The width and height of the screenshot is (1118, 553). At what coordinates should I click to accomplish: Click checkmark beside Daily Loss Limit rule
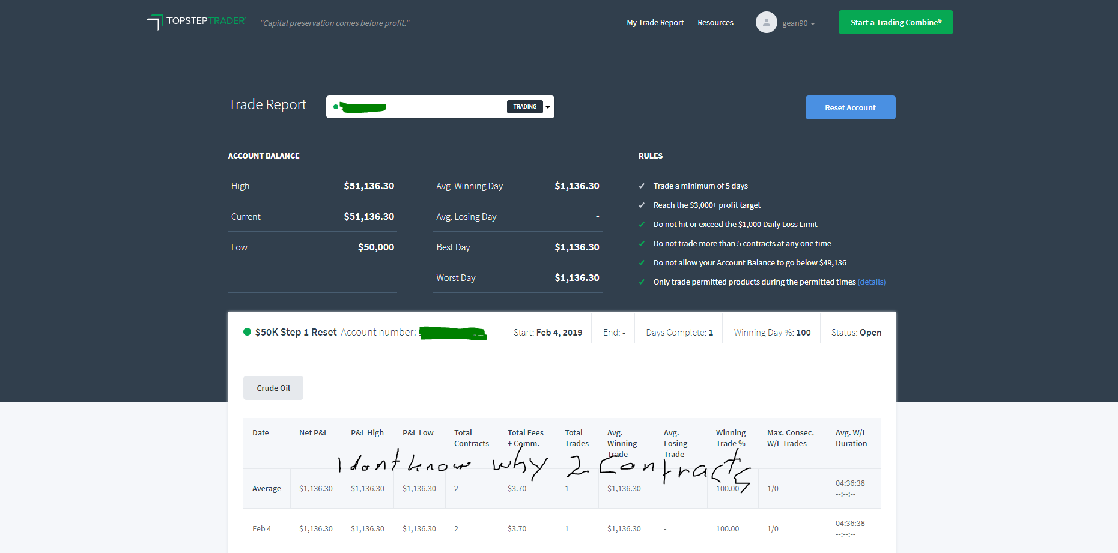(x=642, y=225)
